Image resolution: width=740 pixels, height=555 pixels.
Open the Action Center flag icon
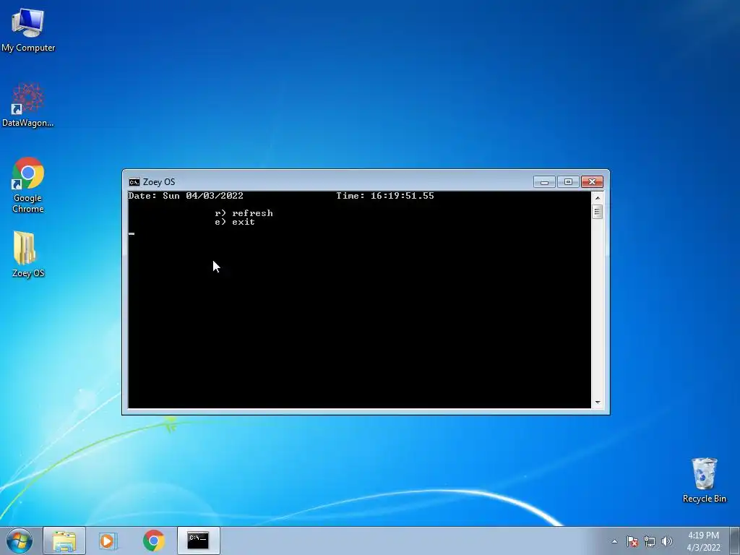tap(632, 541)
